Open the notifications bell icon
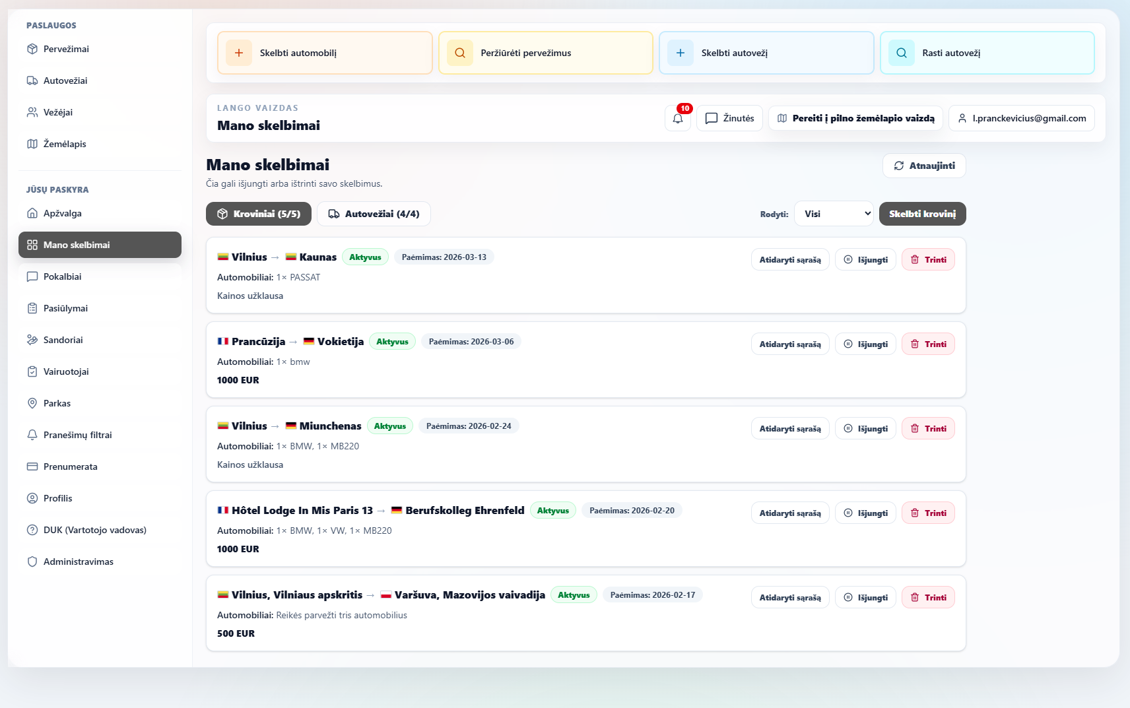The image size is (1130, 708). [678, 118]
